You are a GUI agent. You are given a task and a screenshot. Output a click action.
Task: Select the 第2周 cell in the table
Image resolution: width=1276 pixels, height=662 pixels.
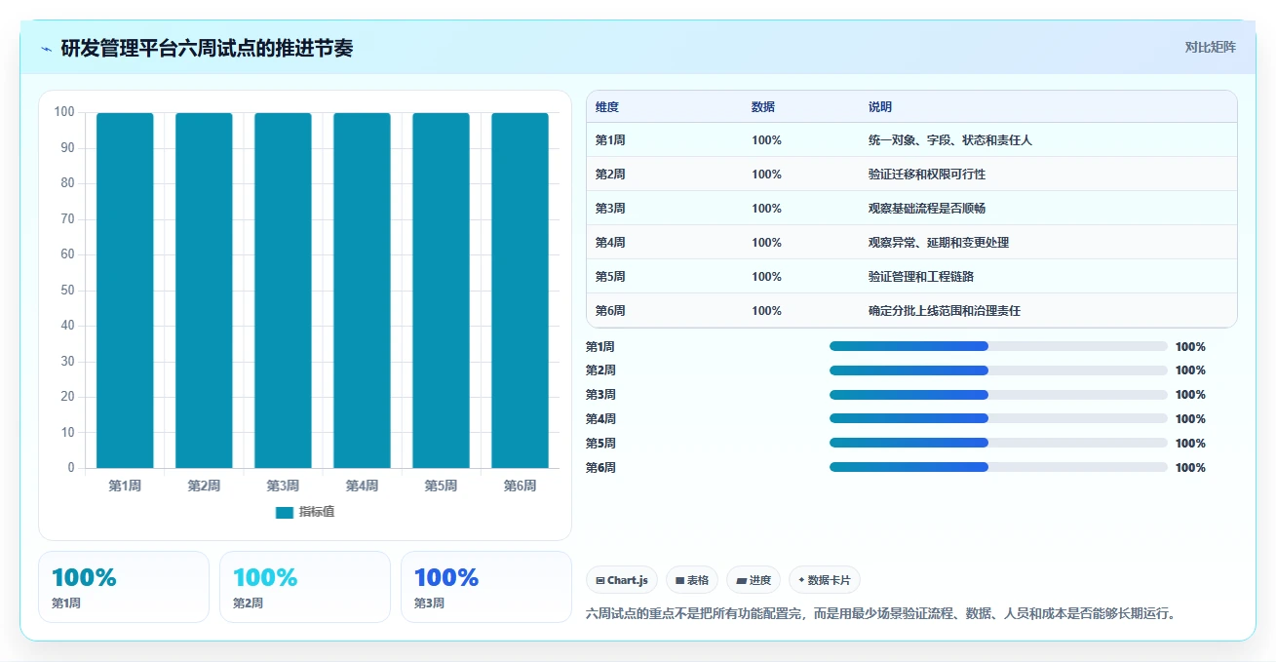coord(610,175)
